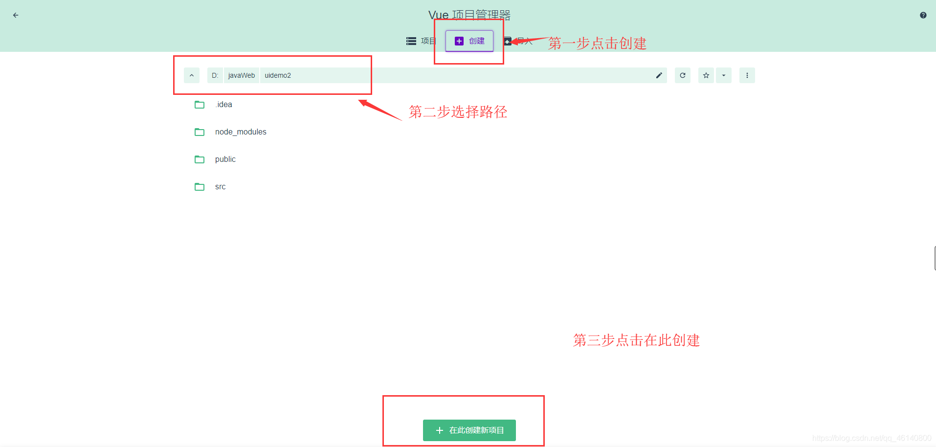This screenshot has height=447, width=936.
Task: Mark folder as favorite star
Action: point(706,75)
